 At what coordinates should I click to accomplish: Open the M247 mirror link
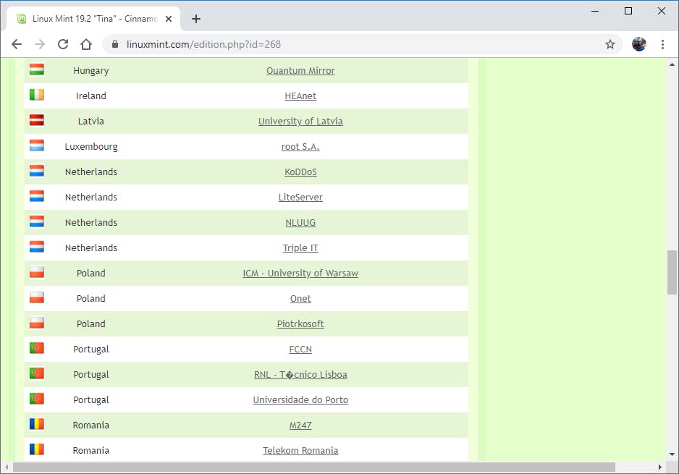click(x=300, y=425)
